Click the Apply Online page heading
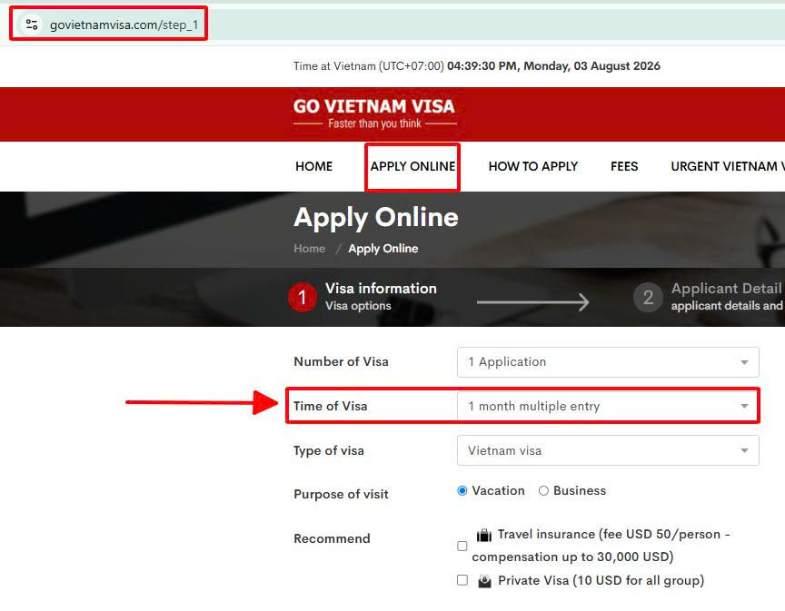Screen dimensions: 785x611 click(376, 218)
